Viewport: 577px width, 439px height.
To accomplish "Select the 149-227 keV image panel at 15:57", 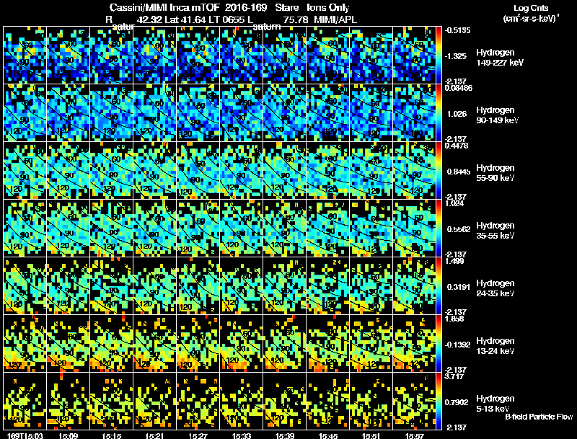I will click(414, 55).
